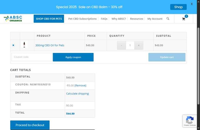Click the Shop button in banner
Image resolution: width=200 pixels, height=130 pixels.
(178, 7)
